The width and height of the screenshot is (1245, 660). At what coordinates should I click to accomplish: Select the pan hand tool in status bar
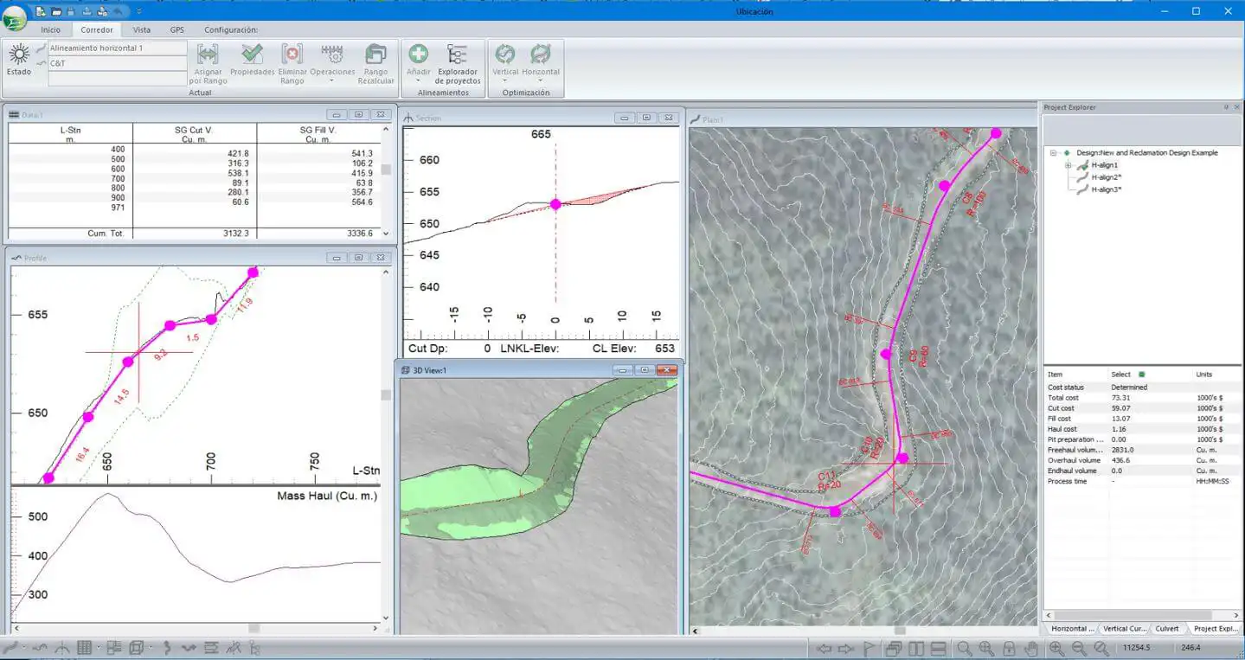tap(1030, 648)
